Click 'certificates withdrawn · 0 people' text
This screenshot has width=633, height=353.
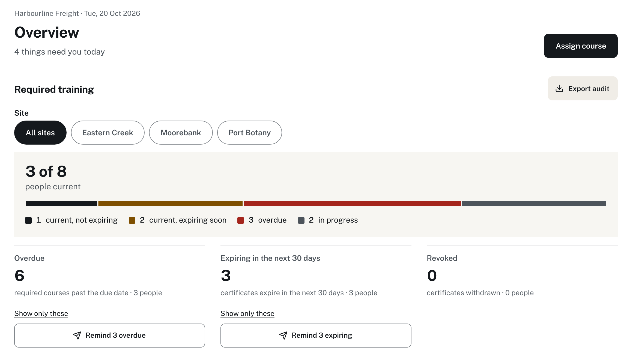tap(480, 293)
